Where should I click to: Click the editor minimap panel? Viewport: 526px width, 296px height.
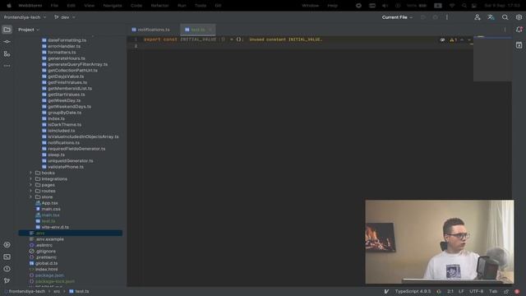tap(492, 58)
